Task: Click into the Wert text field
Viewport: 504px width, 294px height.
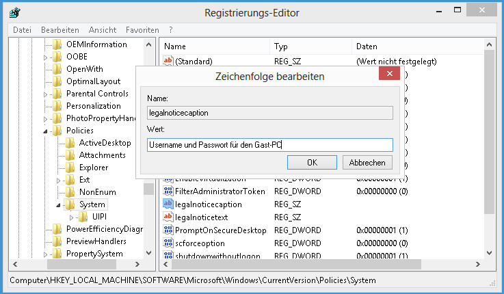Action: pyautogui.click(x=270, y=145)
